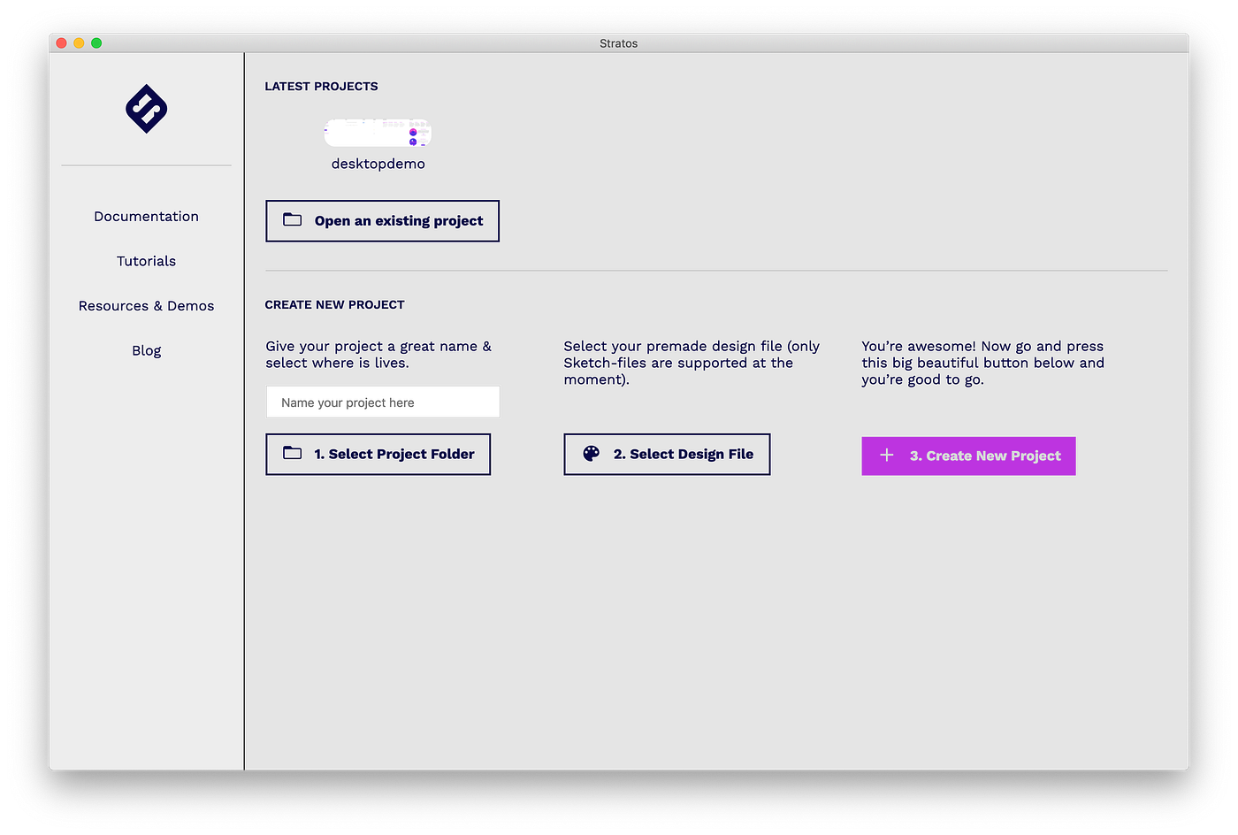Click the palette icon on 2. Select Design File
The width and height of the screenshot is (1238, 835).
pyautogui.click(x=591, y=453)
